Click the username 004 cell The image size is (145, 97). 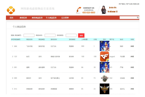click(x=111, y=89)
